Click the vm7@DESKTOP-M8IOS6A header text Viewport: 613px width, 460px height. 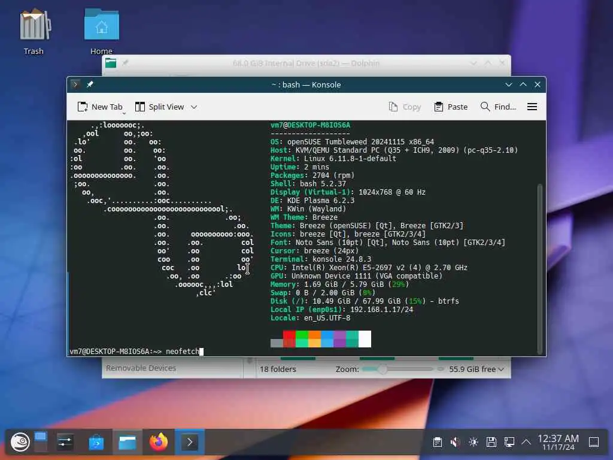tap(311, 125)
